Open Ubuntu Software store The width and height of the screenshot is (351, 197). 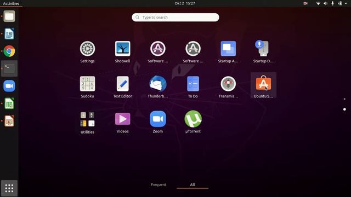pos(263,83)
